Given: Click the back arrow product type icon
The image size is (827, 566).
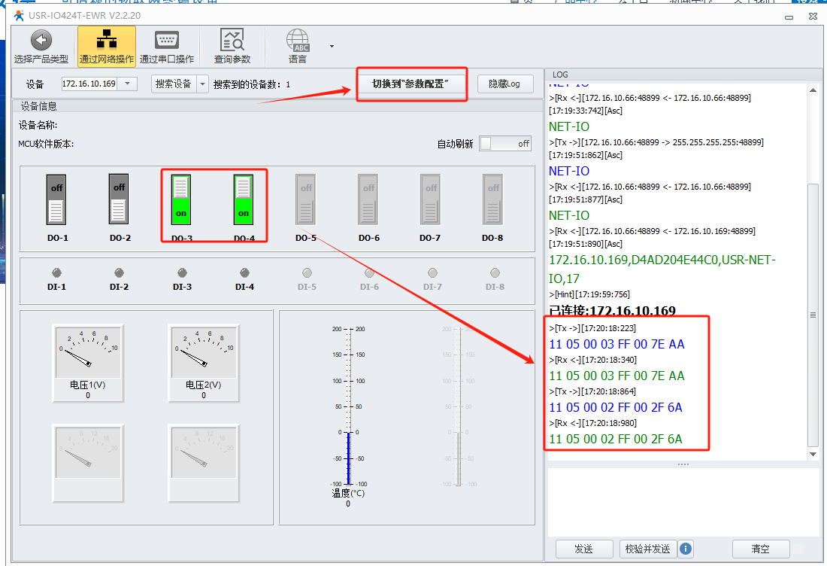Looking at the screenshot, I should click(x=41, y=41).
